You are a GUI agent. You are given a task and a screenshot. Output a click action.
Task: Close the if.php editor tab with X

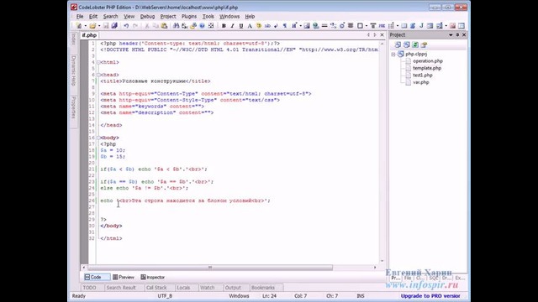pyautogui.click(x=382, y=35)
